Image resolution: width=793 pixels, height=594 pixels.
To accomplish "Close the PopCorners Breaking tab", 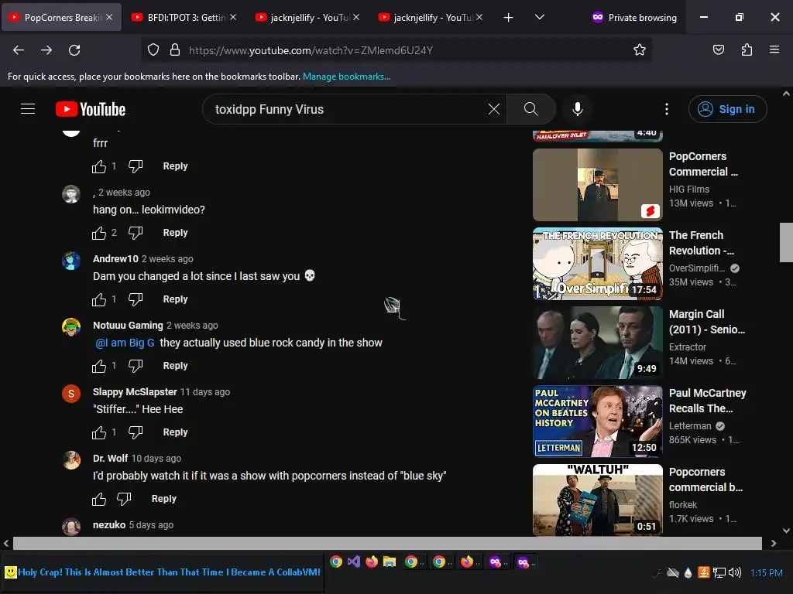I will (x=109, y=17).
